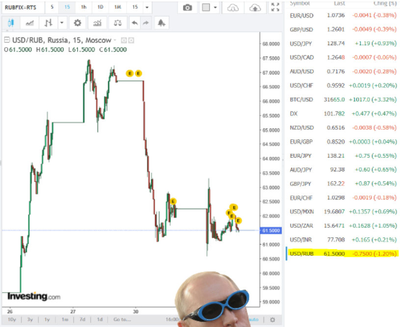Redo the chart action
Screen dimensions: 400x327
coord(146,23)
